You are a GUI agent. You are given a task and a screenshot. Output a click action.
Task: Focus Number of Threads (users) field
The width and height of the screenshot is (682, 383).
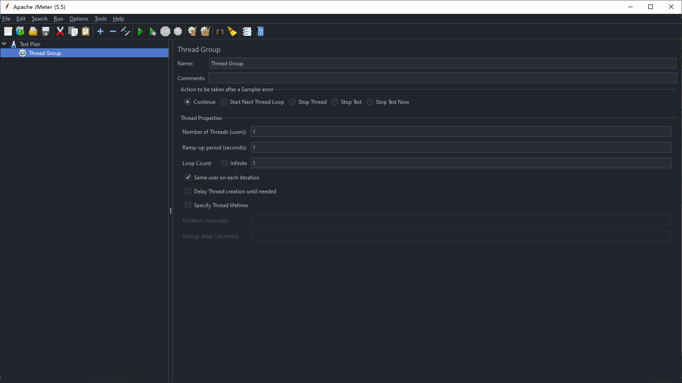[x=461, y=132]
